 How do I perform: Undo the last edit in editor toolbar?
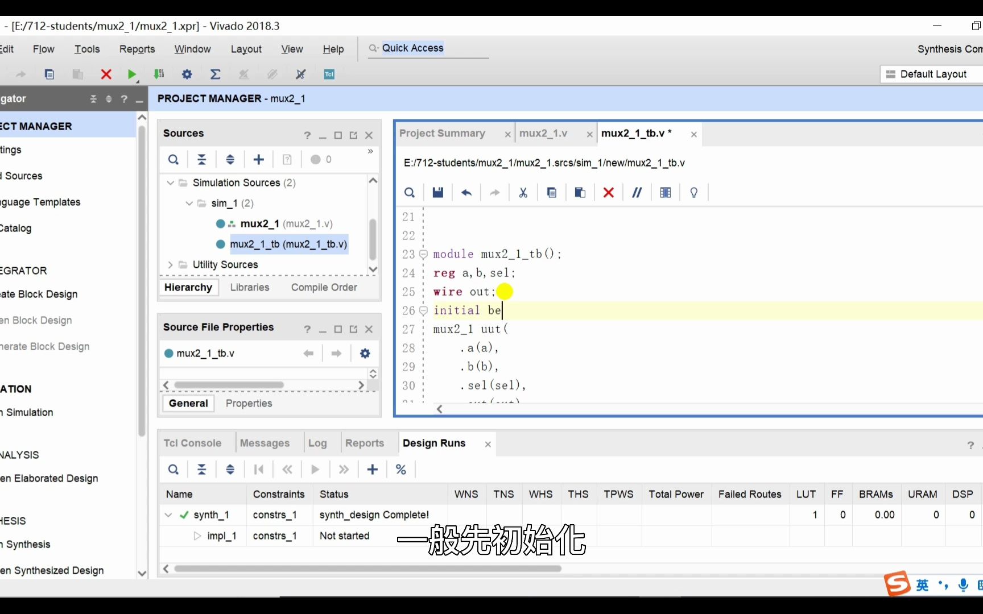pyautogui.click(x=466, y=192)
